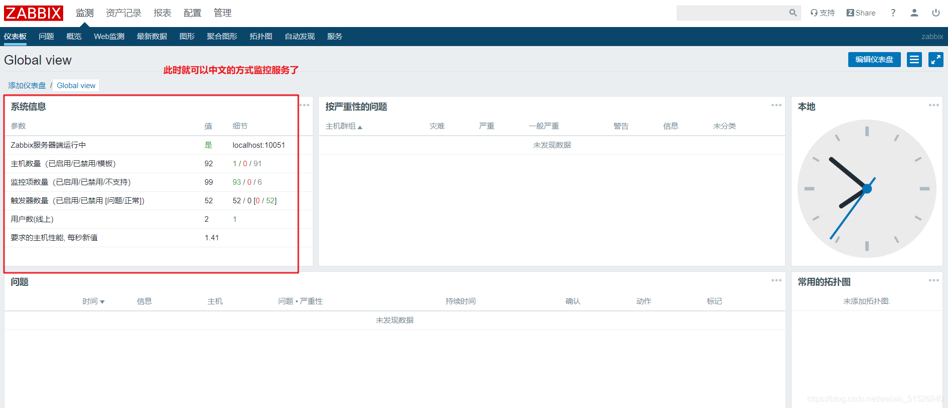Click the ZABBIX logo
The width and height of the screenshot is (948, 408).
pos(34,13)
